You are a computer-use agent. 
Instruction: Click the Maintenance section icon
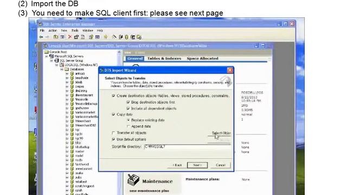coord(133,180)
